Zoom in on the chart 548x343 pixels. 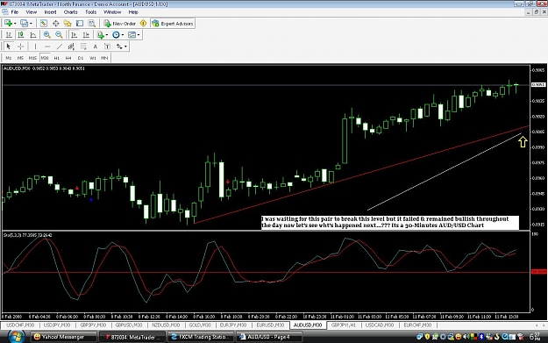click(x=46, y=35)
